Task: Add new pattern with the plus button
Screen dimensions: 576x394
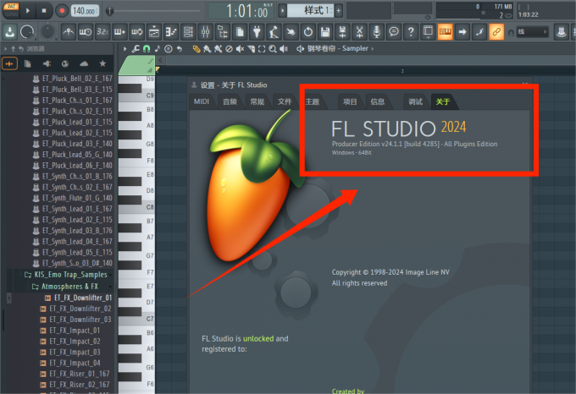Action: 339,10
